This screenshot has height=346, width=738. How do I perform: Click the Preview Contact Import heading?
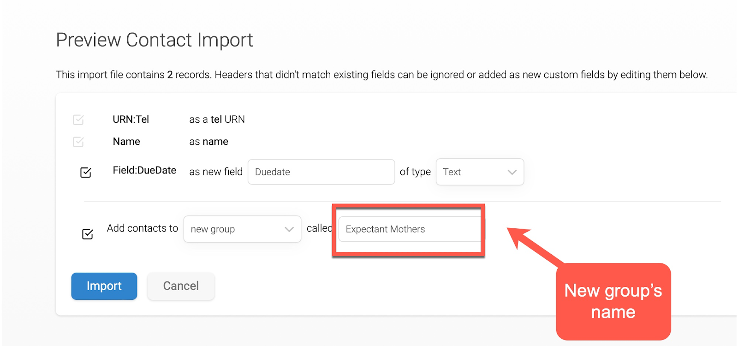pyautogui.click(x=155, y=40)
